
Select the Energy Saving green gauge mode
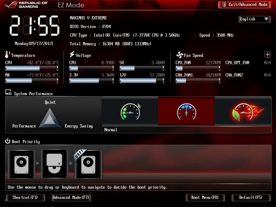pos(130,111)
